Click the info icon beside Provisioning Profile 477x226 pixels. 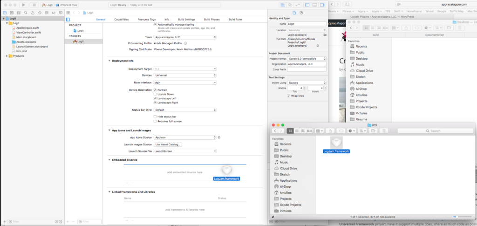185,43
